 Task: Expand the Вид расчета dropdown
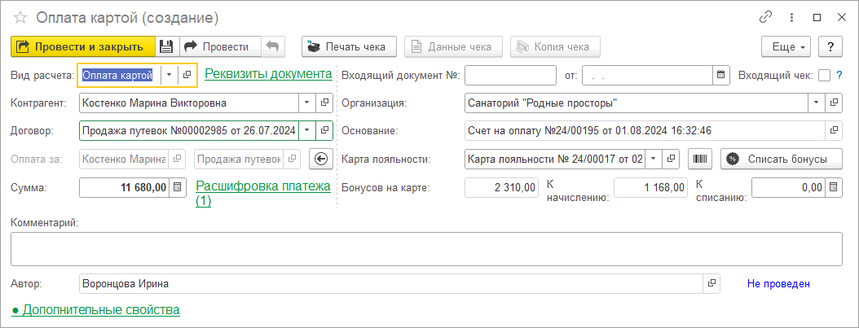tap(169, 76)
